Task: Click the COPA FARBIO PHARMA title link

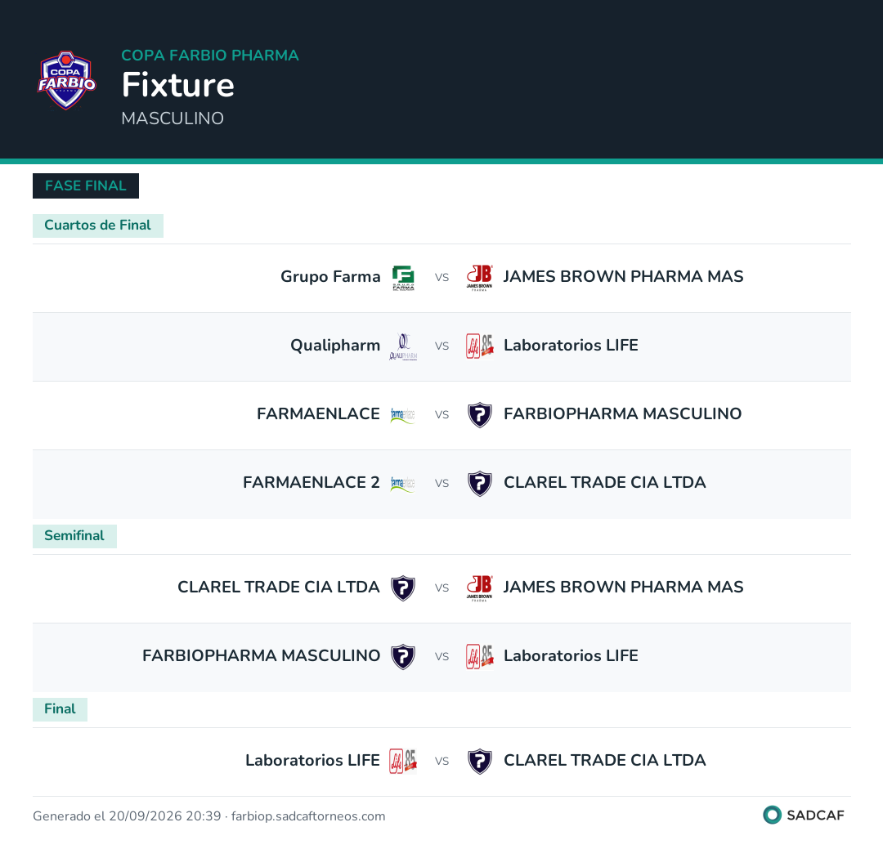Action: (210, 56)
